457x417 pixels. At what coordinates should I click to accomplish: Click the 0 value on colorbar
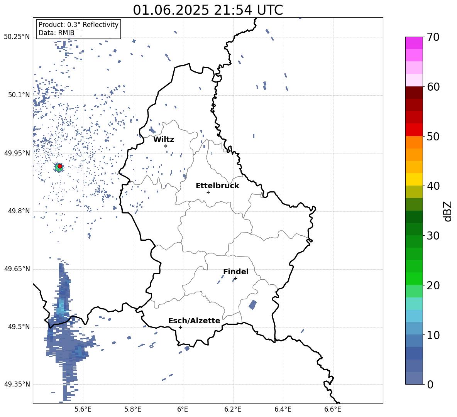[x=430, y=385]
